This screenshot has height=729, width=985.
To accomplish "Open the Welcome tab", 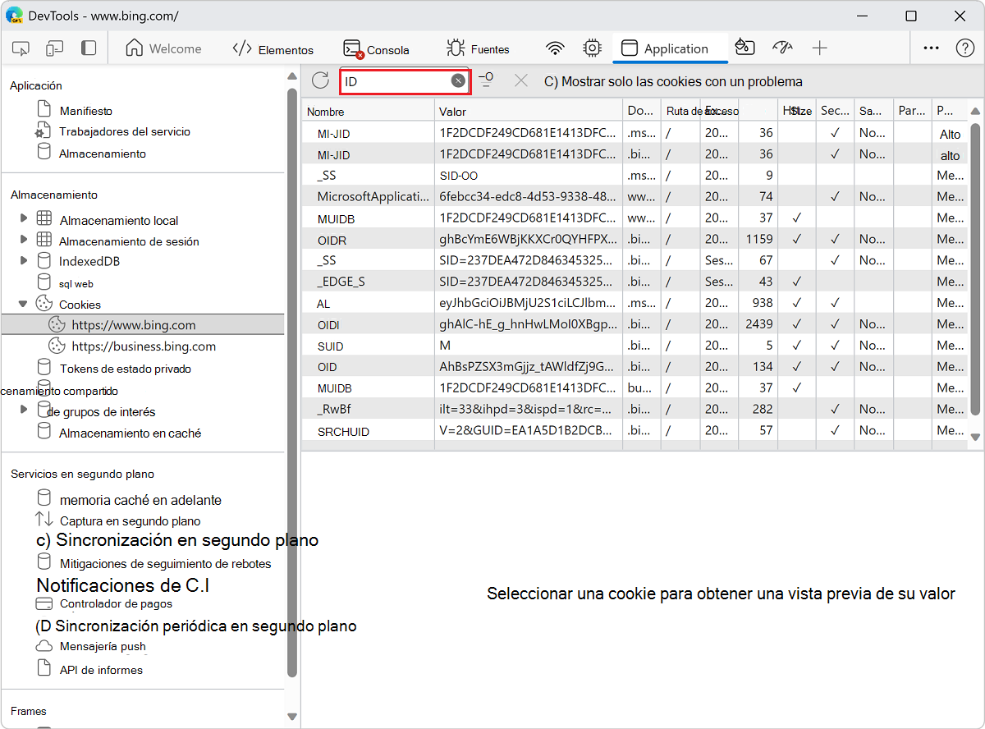I will (163, 48).
